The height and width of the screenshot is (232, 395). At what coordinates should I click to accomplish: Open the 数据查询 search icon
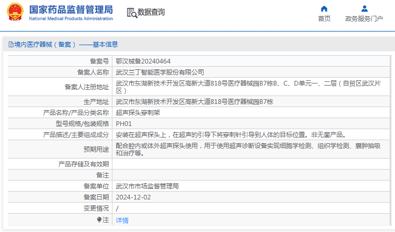132,13
